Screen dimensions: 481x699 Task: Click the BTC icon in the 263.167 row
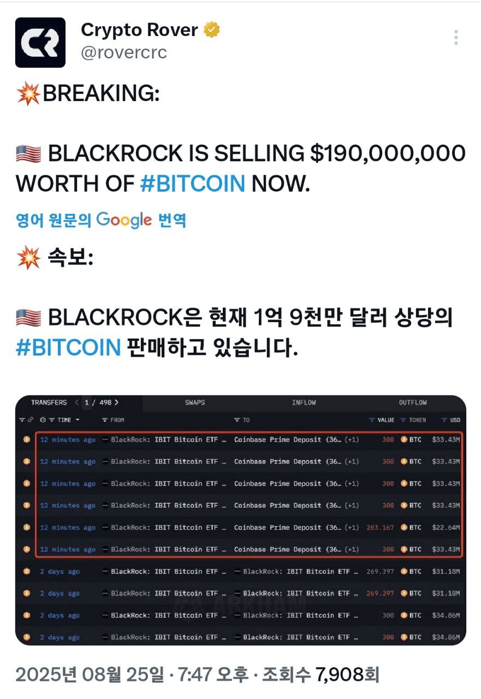[405, 528]
